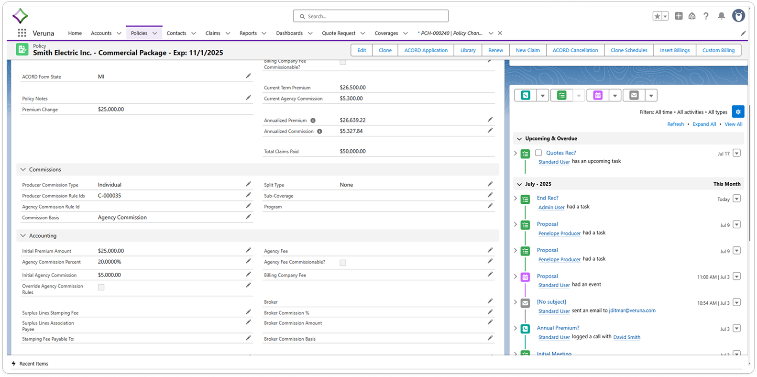This screenshot has height=377, width=757.
Task: Toggle Agency Fee Commissionable checkbox
Action: click(343, 263)
